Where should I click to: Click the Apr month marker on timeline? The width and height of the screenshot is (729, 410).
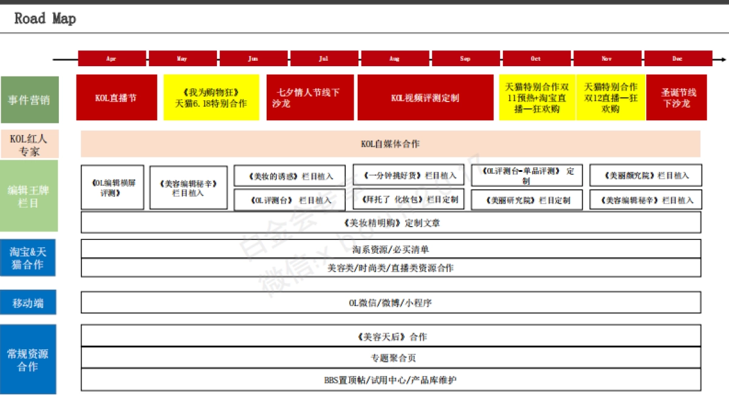(112, 59)
